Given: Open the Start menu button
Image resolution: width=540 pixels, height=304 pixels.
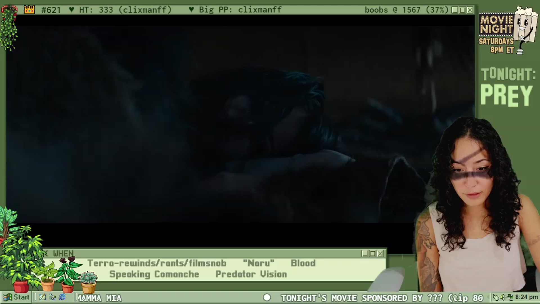Looking at the screenshot, I should click(16, 297).
